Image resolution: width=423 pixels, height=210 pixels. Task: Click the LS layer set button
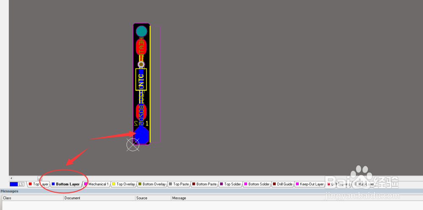(x=21, y=184)
